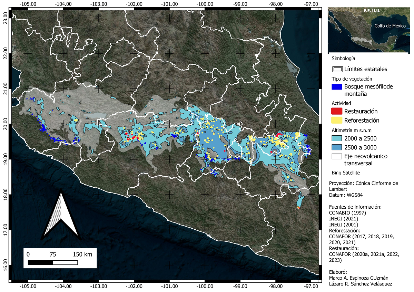The image size is (414, 292).
Task: Pick the red Restauración legend swatch
Action: coord(337,111)
